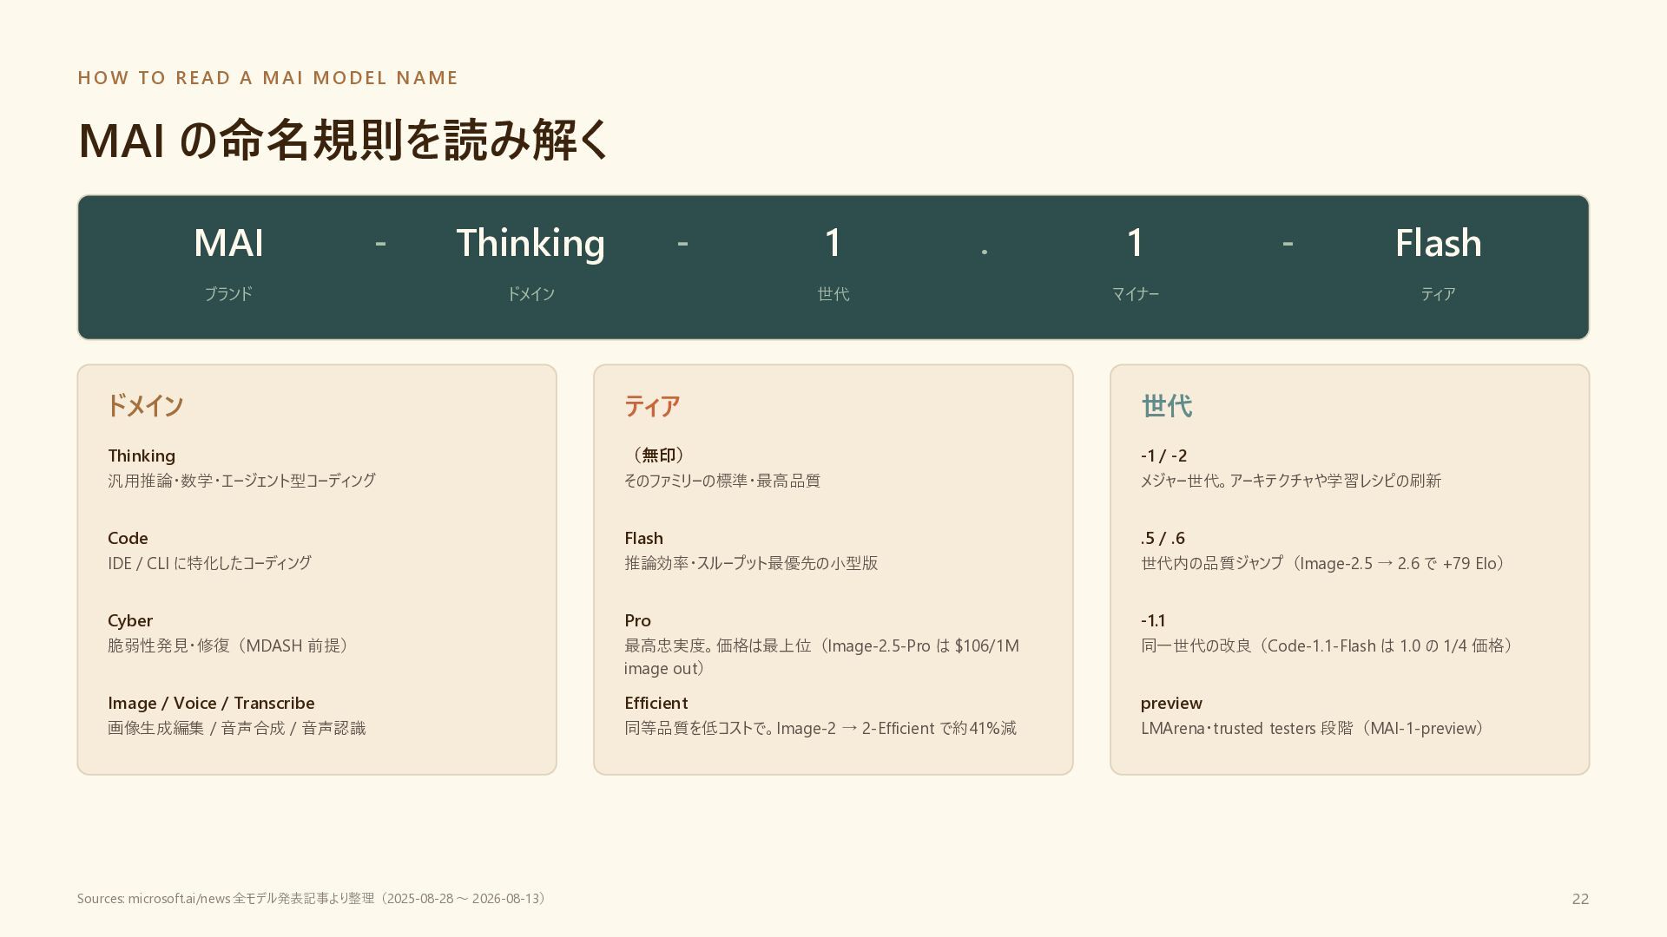Select the 'ブランド' label under MAI
1667x937 pixels.
click(x=228, y=294)
